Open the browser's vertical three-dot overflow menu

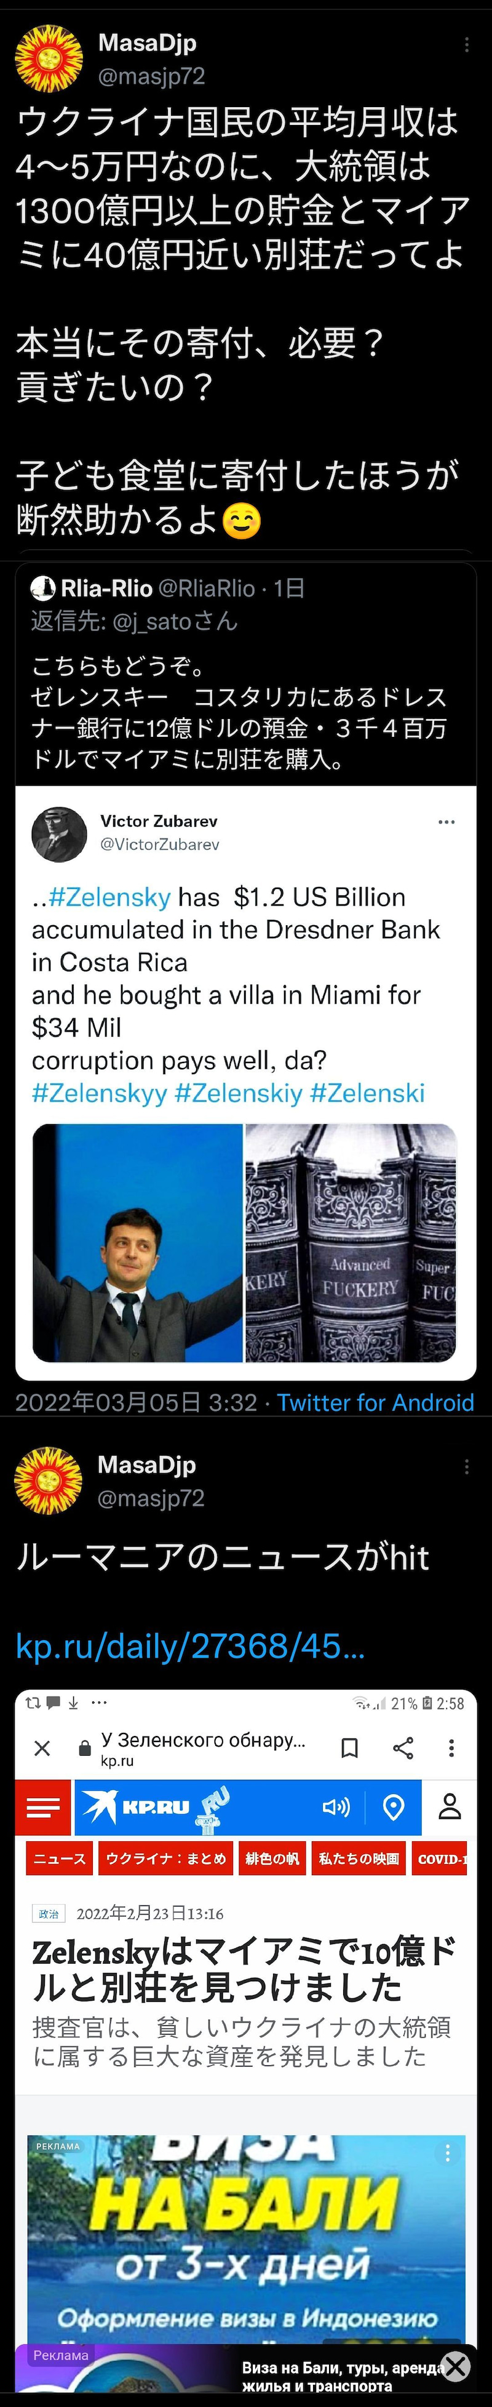tap(452, 1748)
